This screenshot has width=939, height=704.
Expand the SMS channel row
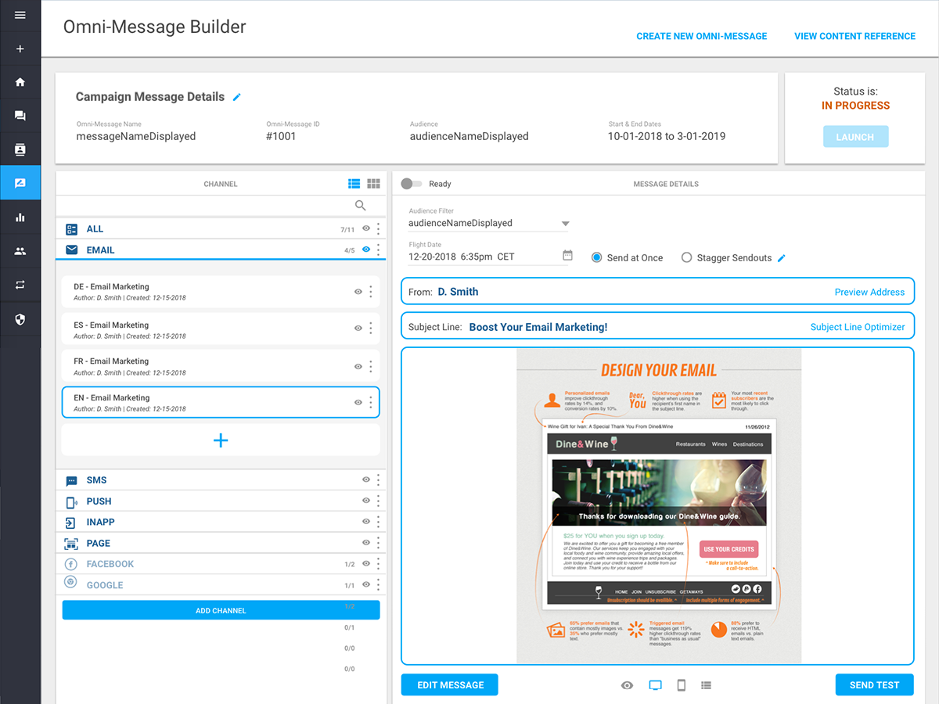(221, 480)
